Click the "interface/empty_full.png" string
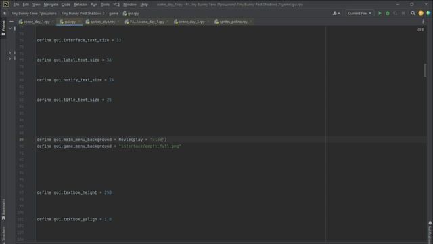 [x=150, y=146]
